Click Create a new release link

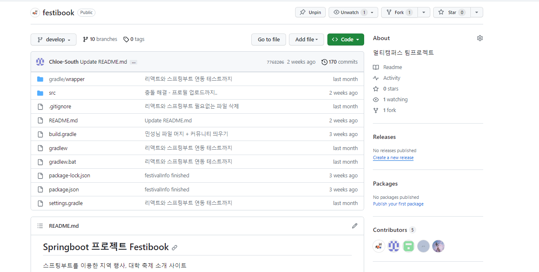click(393, 158)
